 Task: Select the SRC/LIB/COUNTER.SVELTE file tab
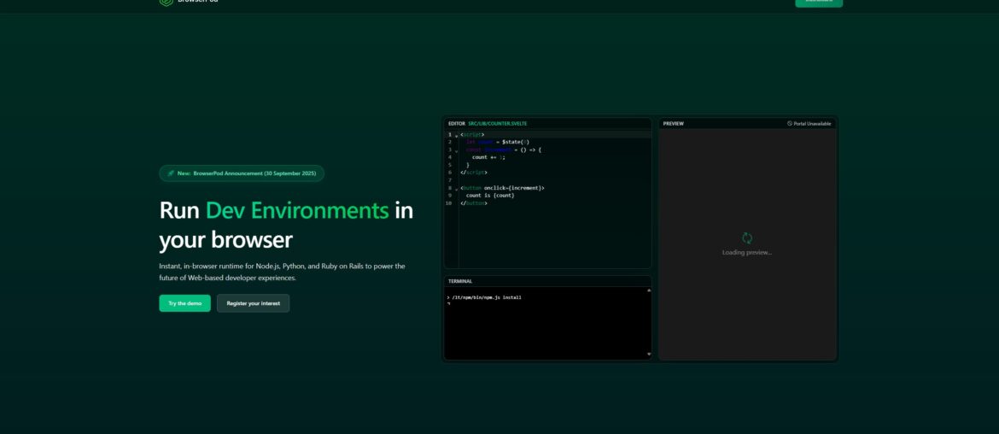pos(497,124)
